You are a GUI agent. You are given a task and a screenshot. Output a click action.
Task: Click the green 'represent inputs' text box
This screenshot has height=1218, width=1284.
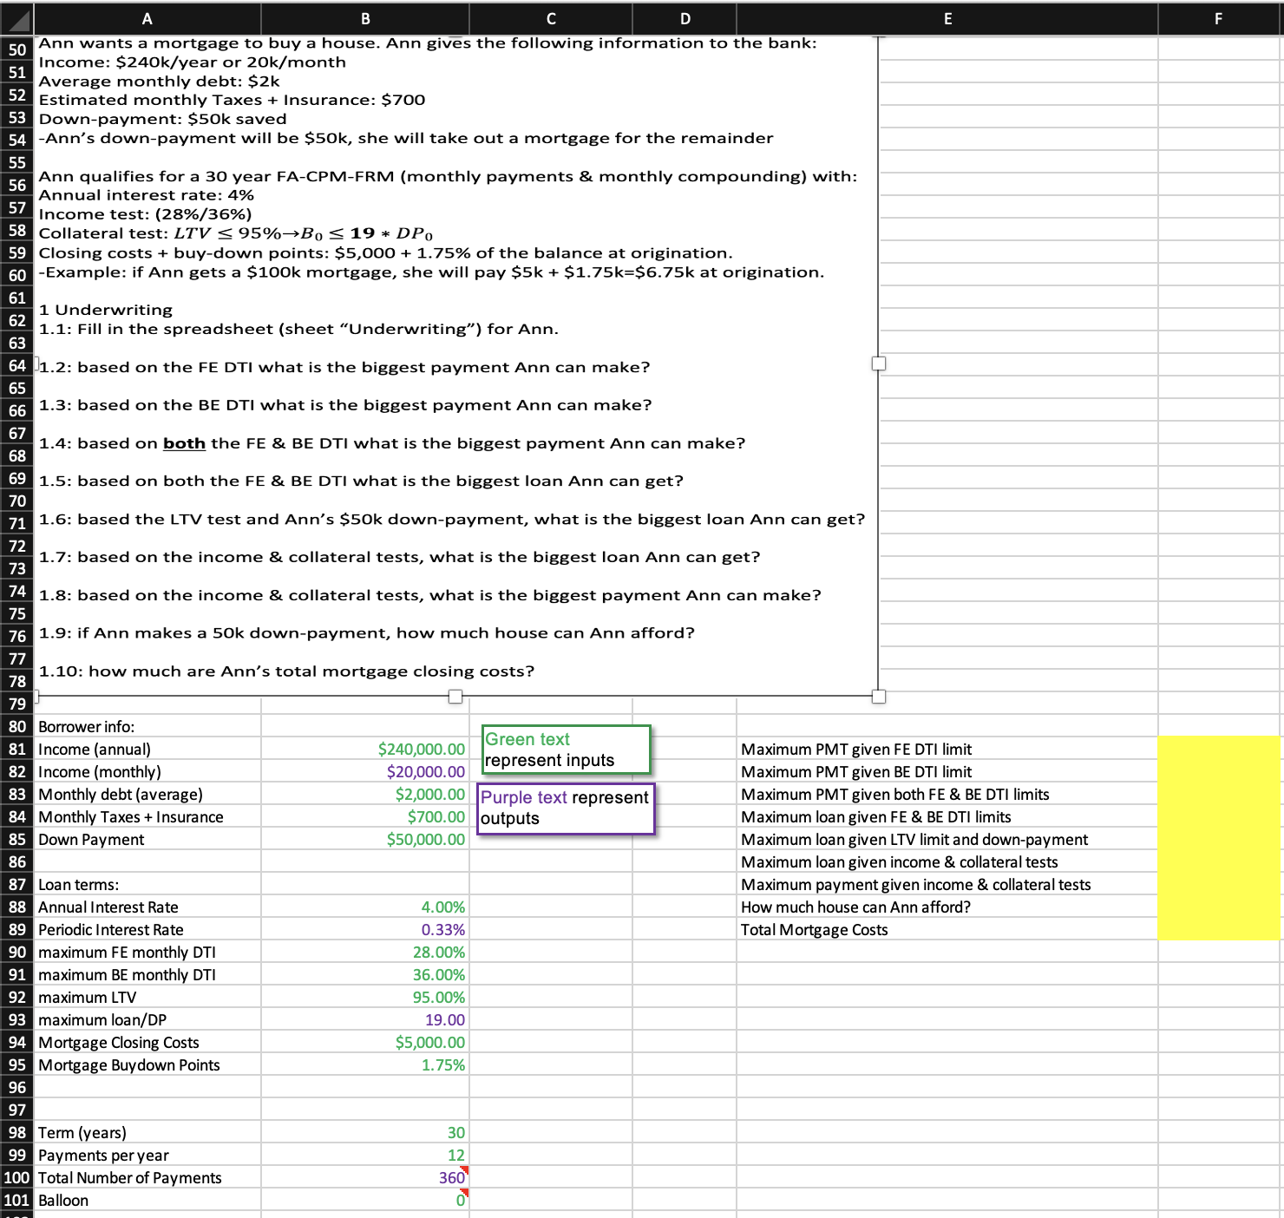tap(564, 750)
